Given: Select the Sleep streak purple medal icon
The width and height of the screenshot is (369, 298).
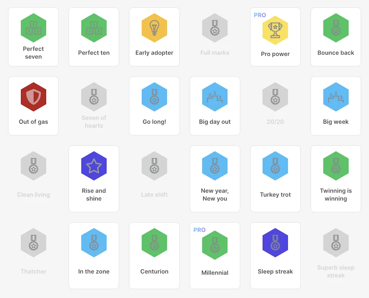Looking at the screenshot, I should tap(275, 243).
